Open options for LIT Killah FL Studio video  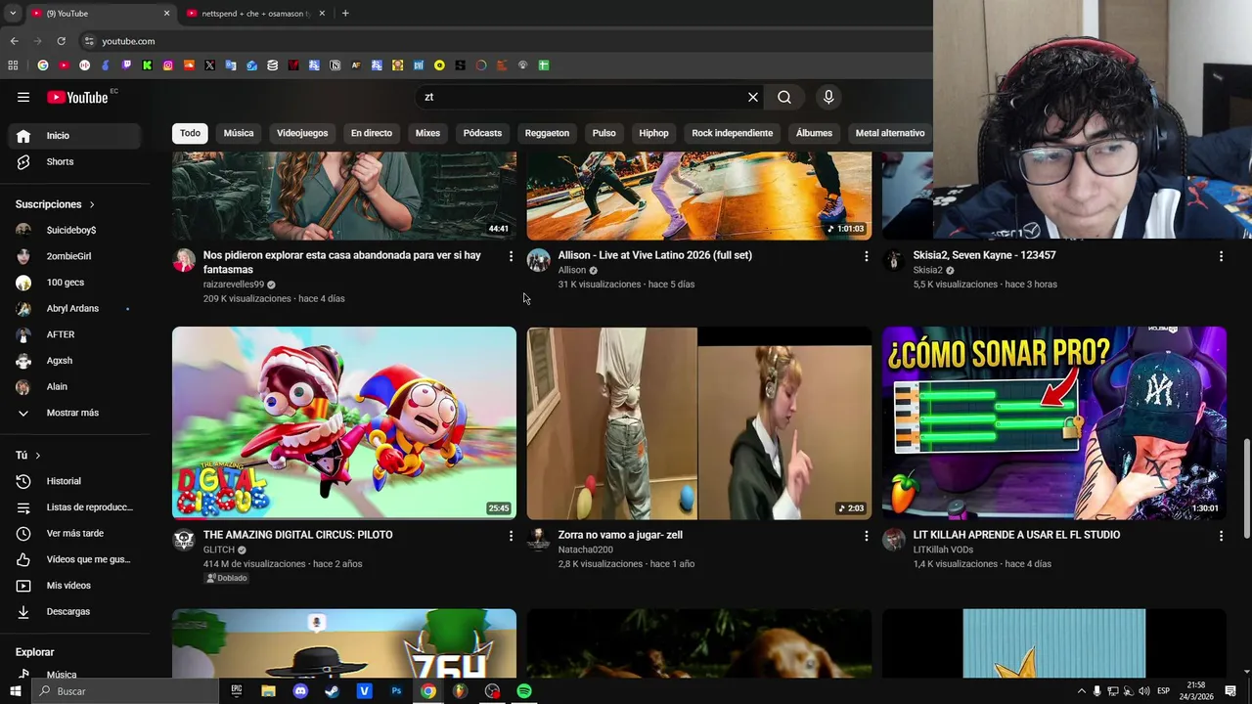[1221, 536]
